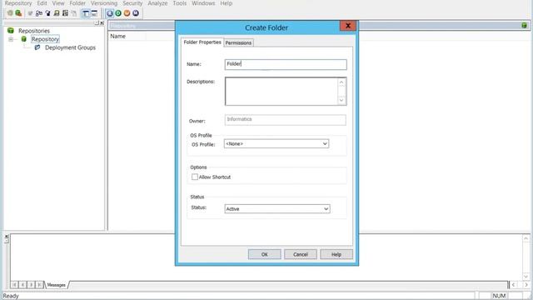Click the output panel vertical scroll down arrow
The image size is (533, 300).
[x=526, y=277]
